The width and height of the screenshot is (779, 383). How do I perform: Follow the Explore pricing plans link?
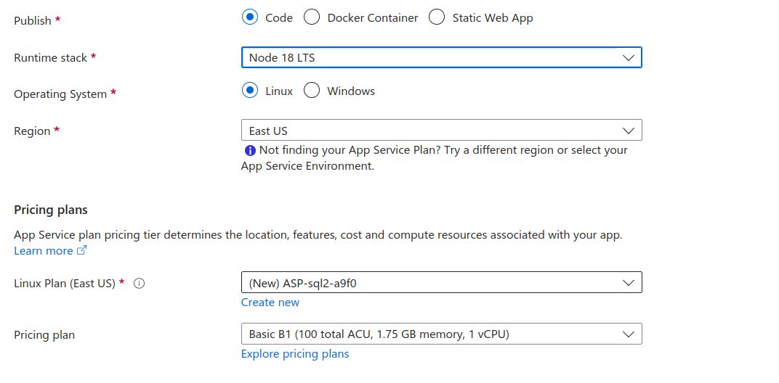(x=295, y=354)
